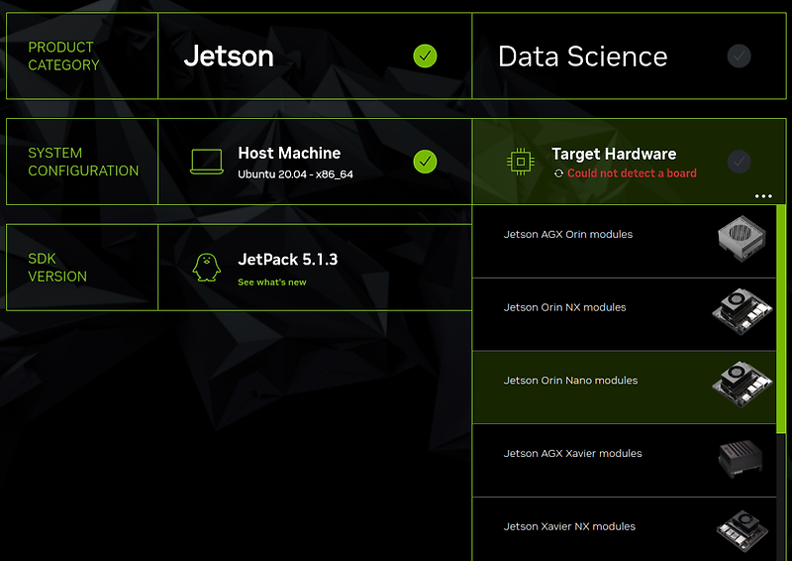Click the Target Hardware title
The image size is (792, 561).
(614, 154)
